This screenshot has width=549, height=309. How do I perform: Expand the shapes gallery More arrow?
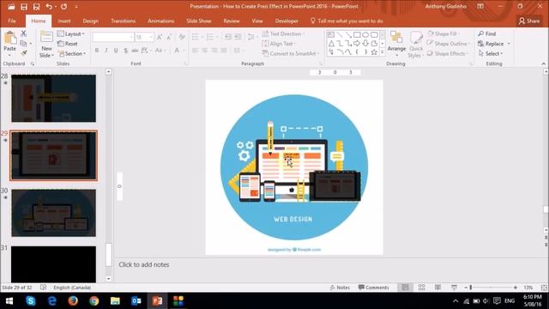(383, 52)
